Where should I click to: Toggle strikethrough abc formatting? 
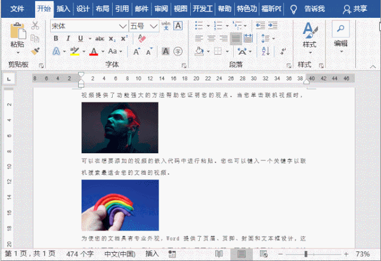pyautogui.click(x=100, y=39)
